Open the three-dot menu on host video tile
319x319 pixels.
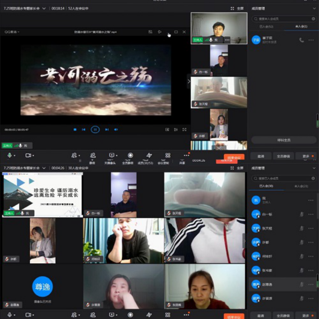(x=227, y=40)
